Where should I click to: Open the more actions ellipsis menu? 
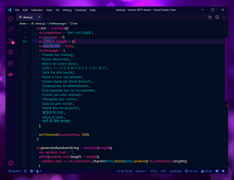224,17
